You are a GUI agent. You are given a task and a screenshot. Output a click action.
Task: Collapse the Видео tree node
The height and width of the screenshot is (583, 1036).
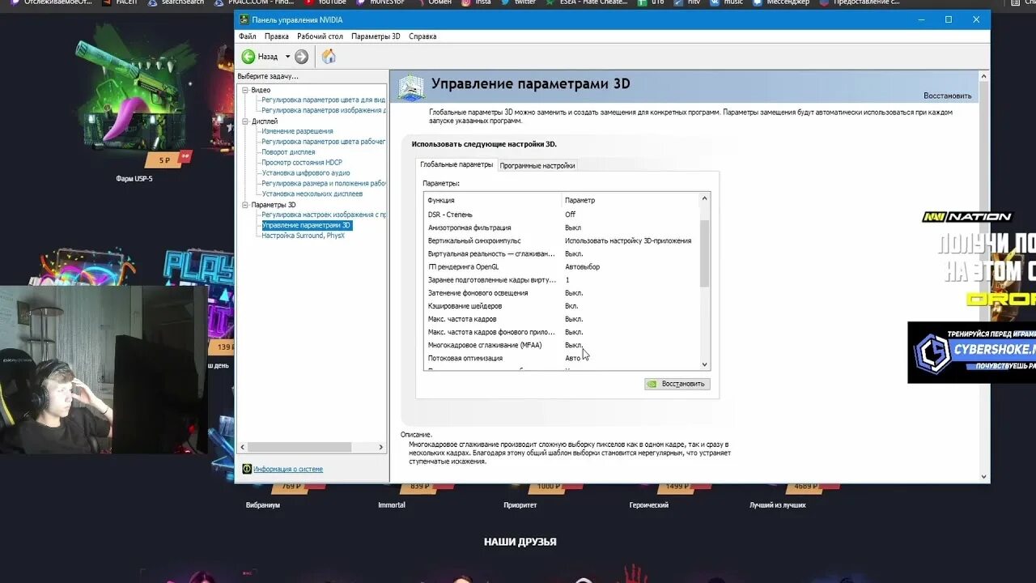245,90
